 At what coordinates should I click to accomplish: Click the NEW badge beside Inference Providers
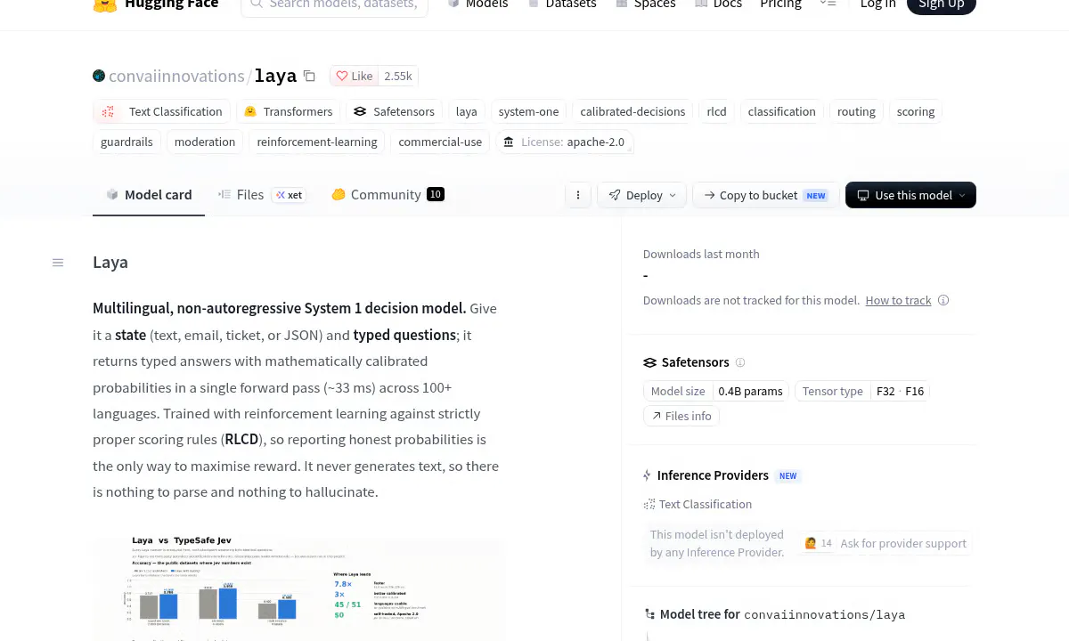(788, 476)
